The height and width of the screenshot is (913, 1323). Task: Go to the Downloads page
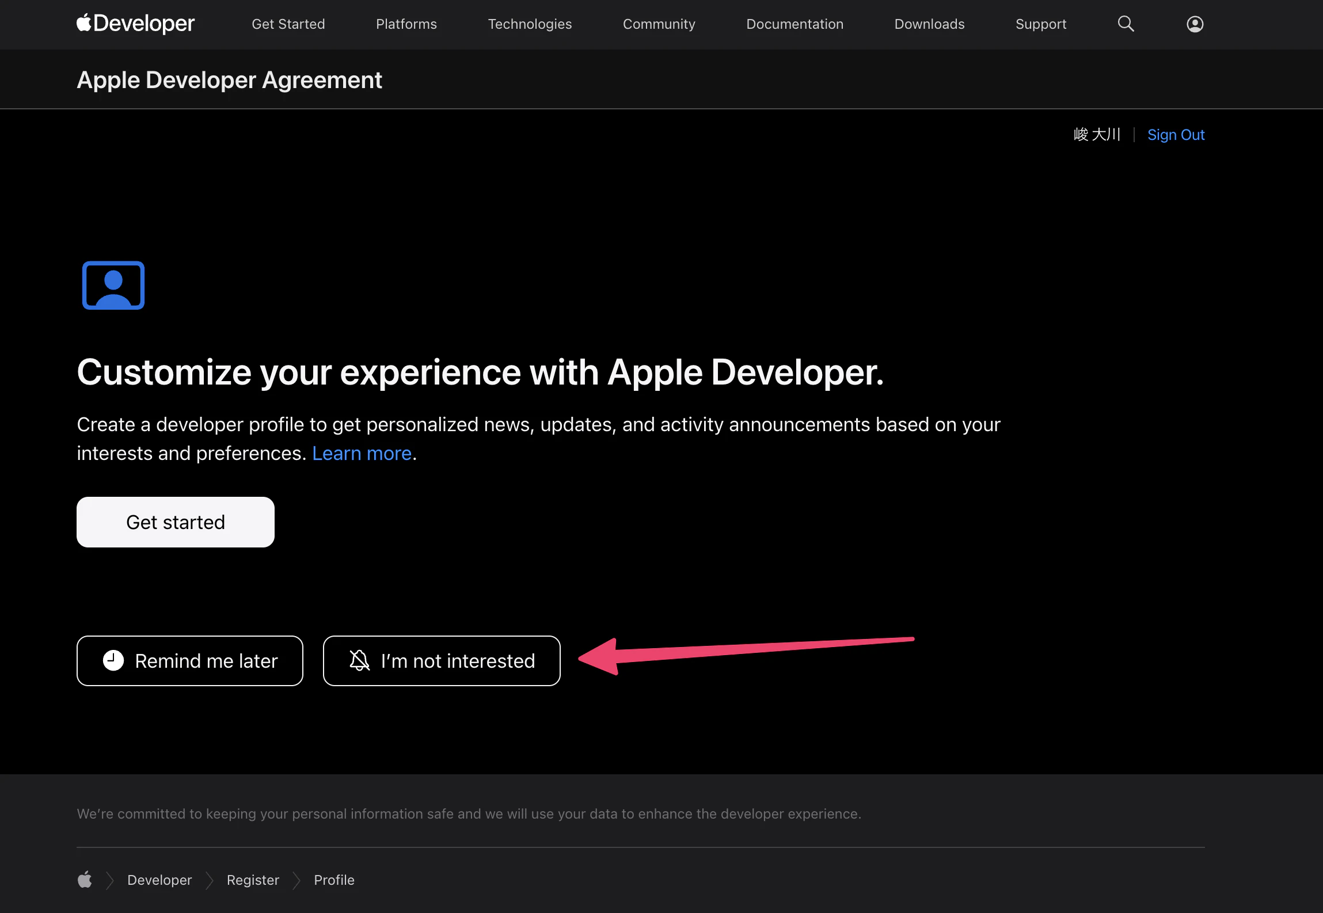(930, 24)
